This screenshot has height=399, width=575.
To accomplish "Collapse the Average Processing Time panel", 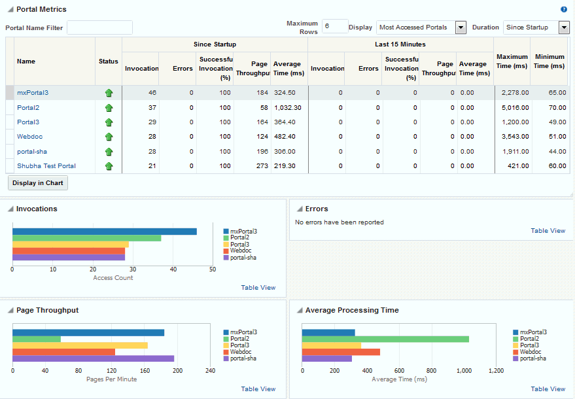I will click(x=300, y=311).
